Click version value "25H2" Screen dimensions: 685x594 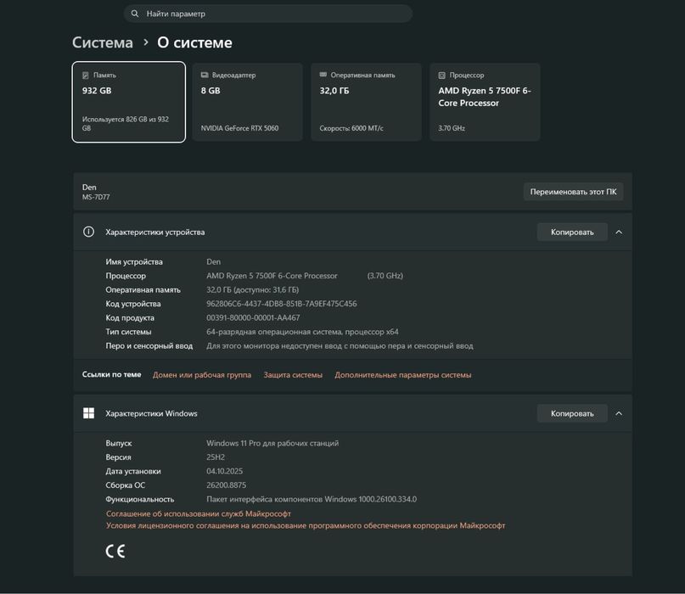pyautogui.click(x=216, y=457)
